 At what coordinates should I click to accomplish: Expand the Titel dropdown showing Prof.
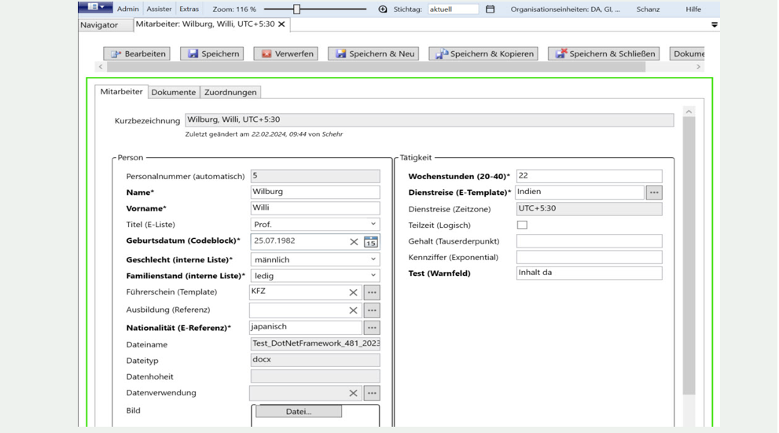tap(373, 225)
